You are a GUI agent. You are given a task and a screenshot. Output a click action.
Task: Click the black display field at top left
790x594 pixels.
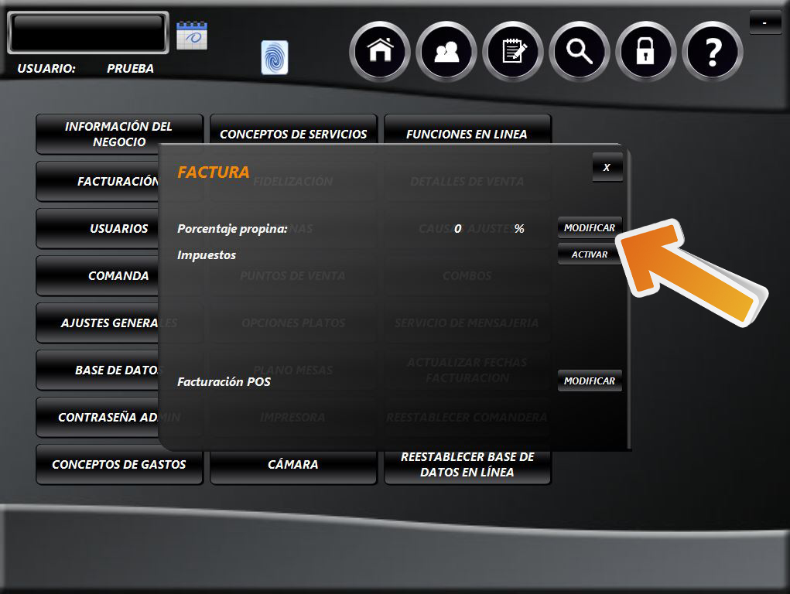tap(87, 32)
